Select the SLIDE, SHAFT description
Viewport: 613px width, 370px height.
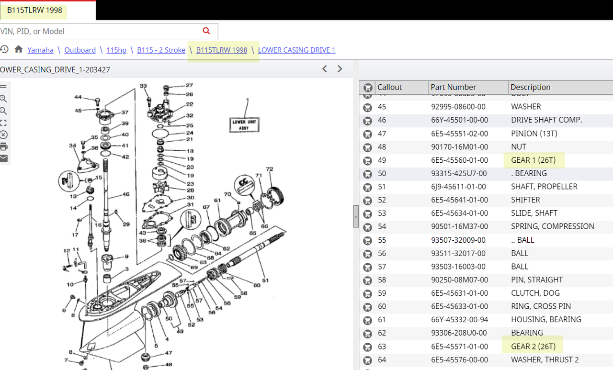pos(534,213)
